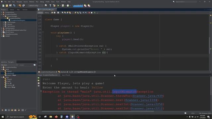
Task: Toggle sixth filter button in Navigator bottom bar
Action: click(19, 110)
